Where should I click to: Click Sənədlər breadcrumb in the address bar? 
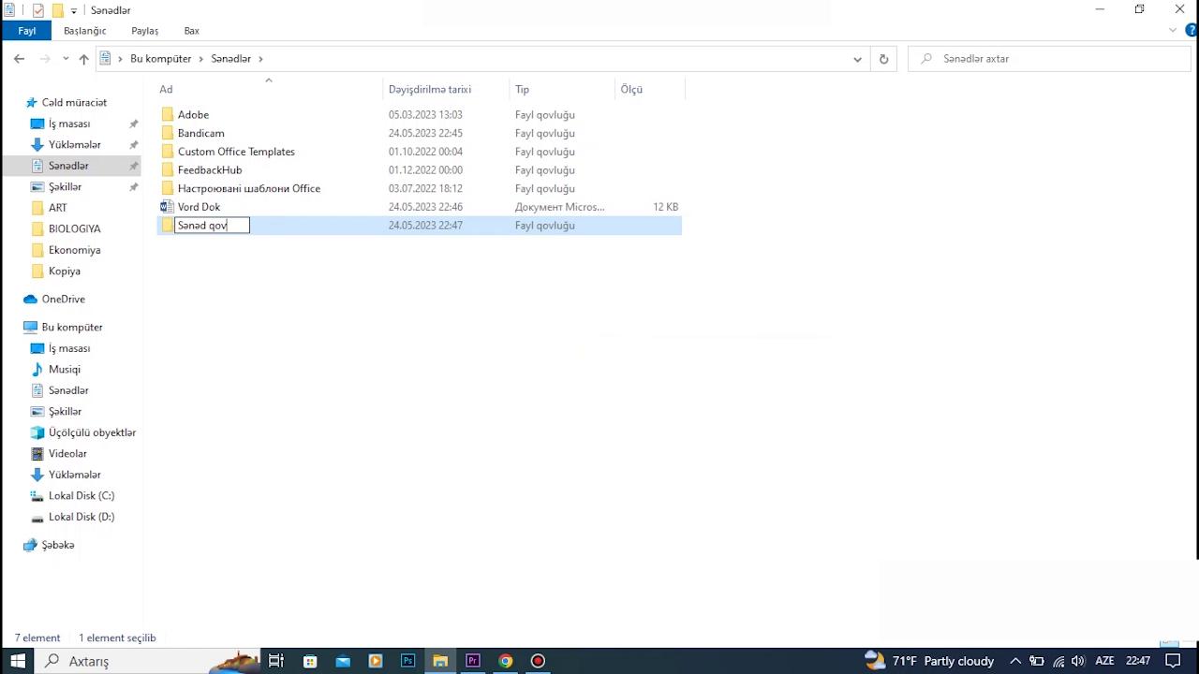pyautogui.click(x=230, y=58)
